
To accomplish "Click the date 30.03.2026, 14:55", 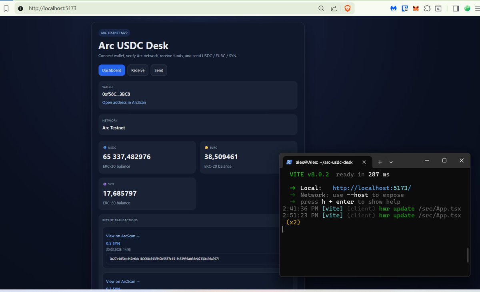I will tap(118, 249).
